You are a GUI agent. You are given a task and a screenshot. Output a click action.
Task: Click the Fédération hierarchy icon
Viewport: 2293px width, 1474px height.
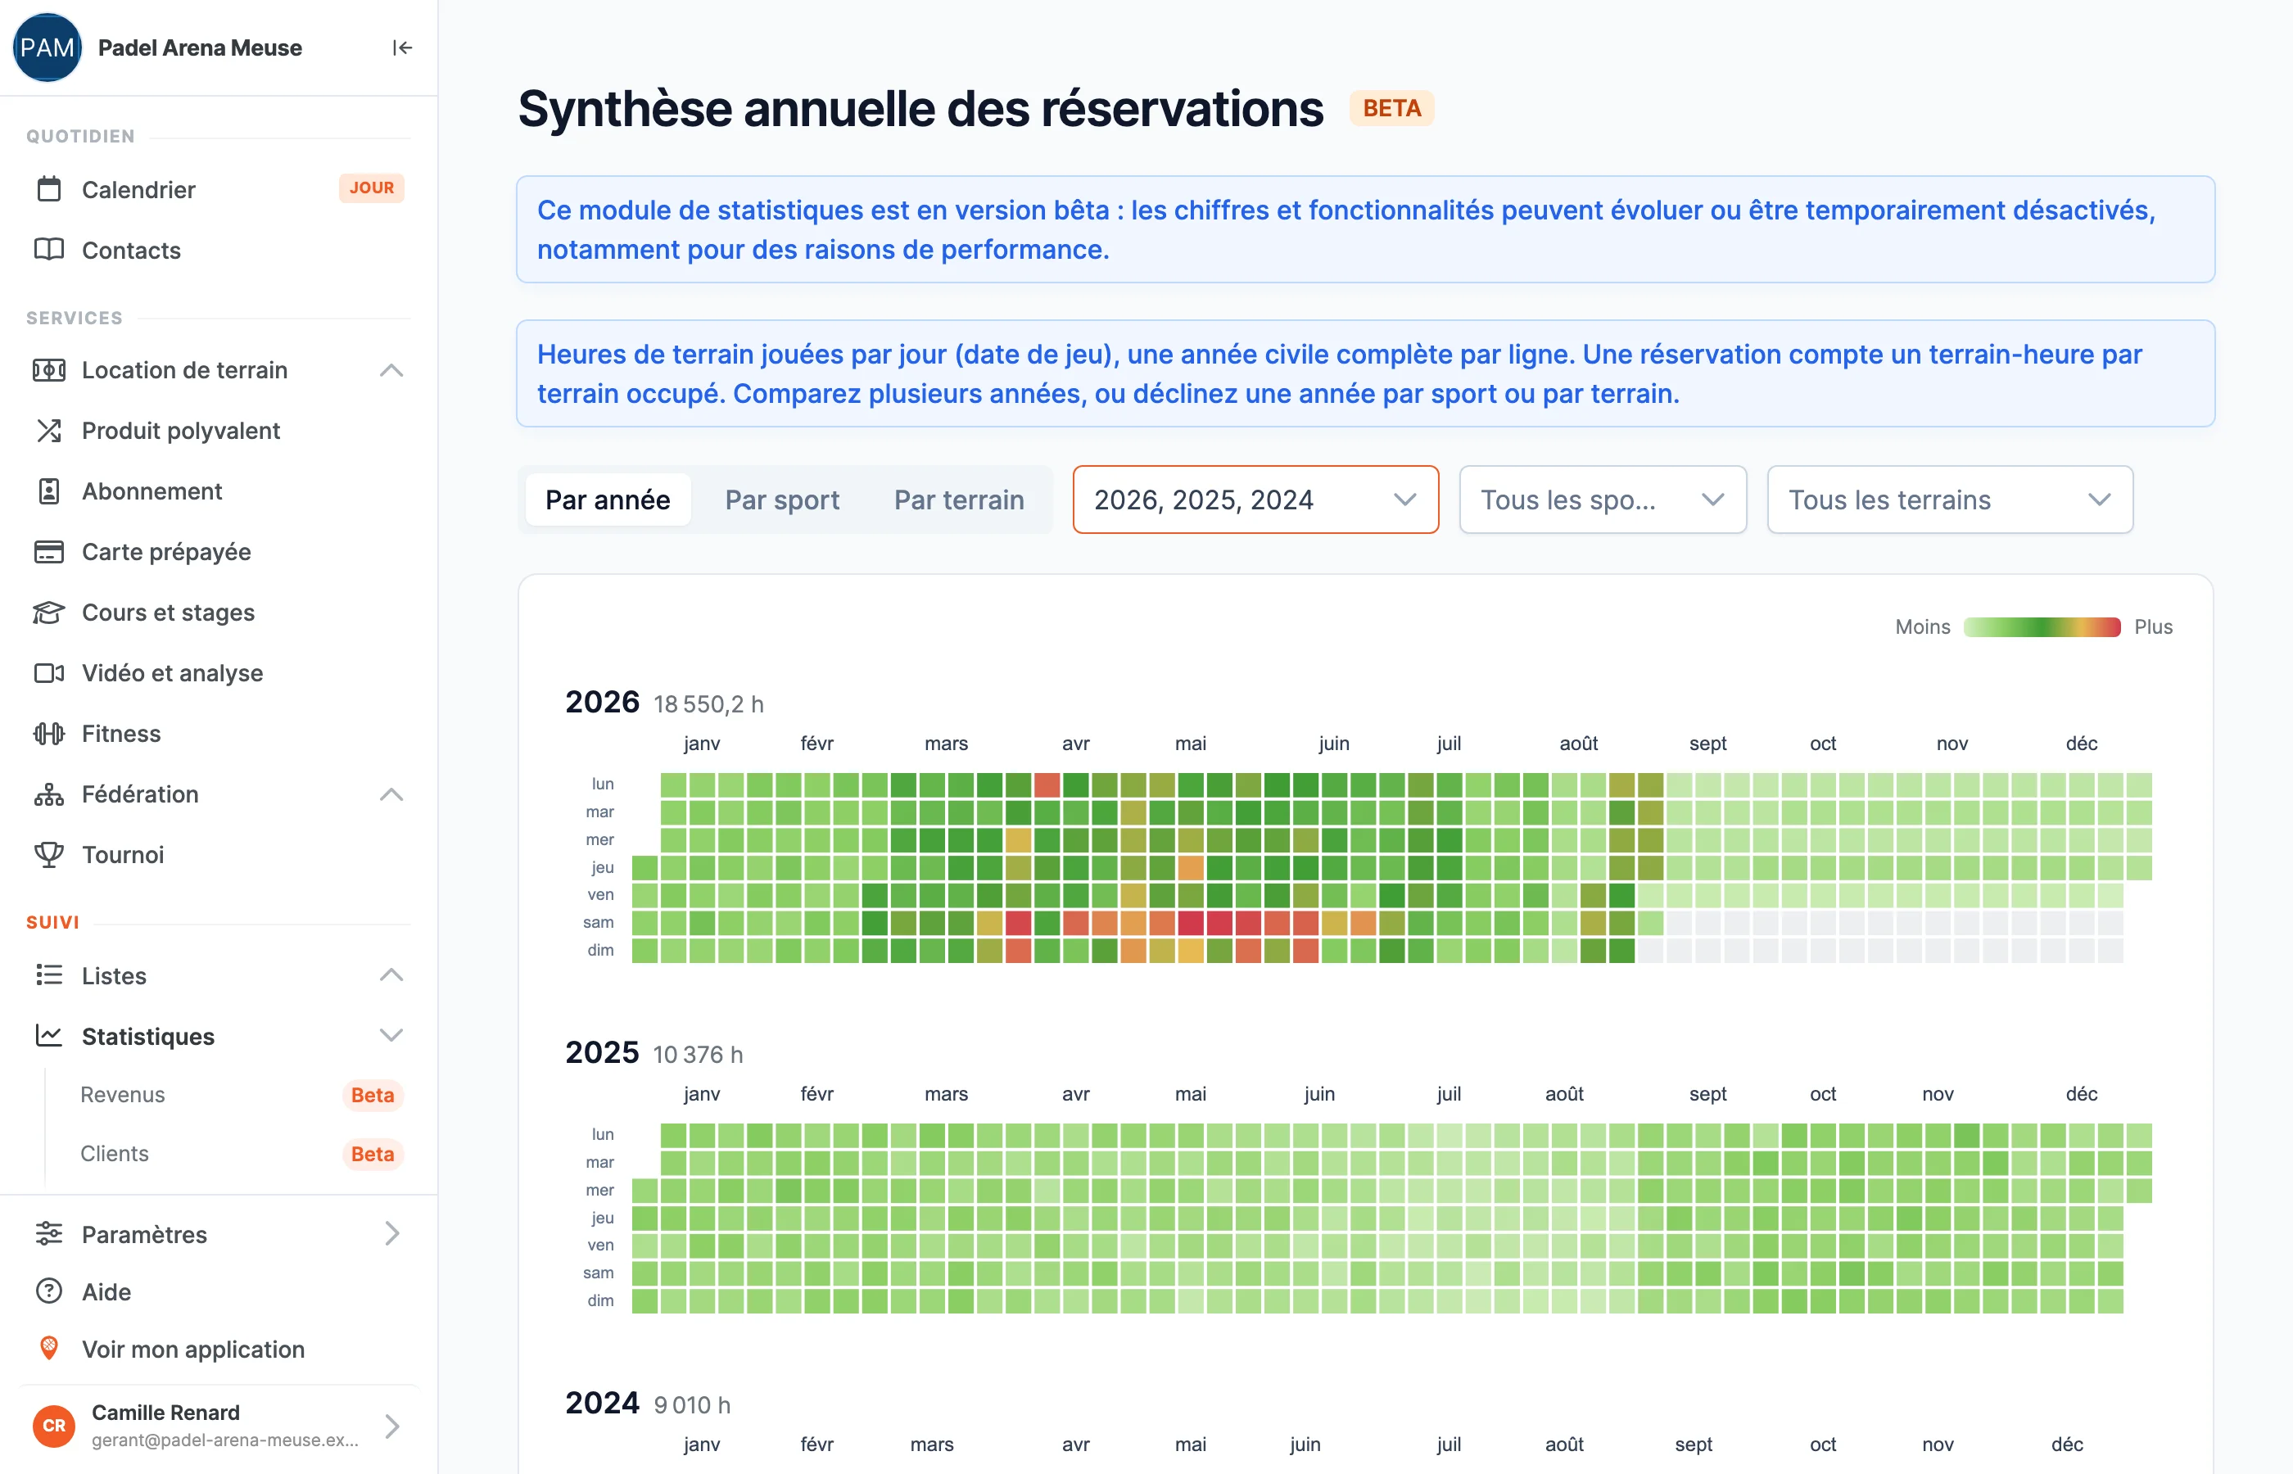tap(49, 794)
